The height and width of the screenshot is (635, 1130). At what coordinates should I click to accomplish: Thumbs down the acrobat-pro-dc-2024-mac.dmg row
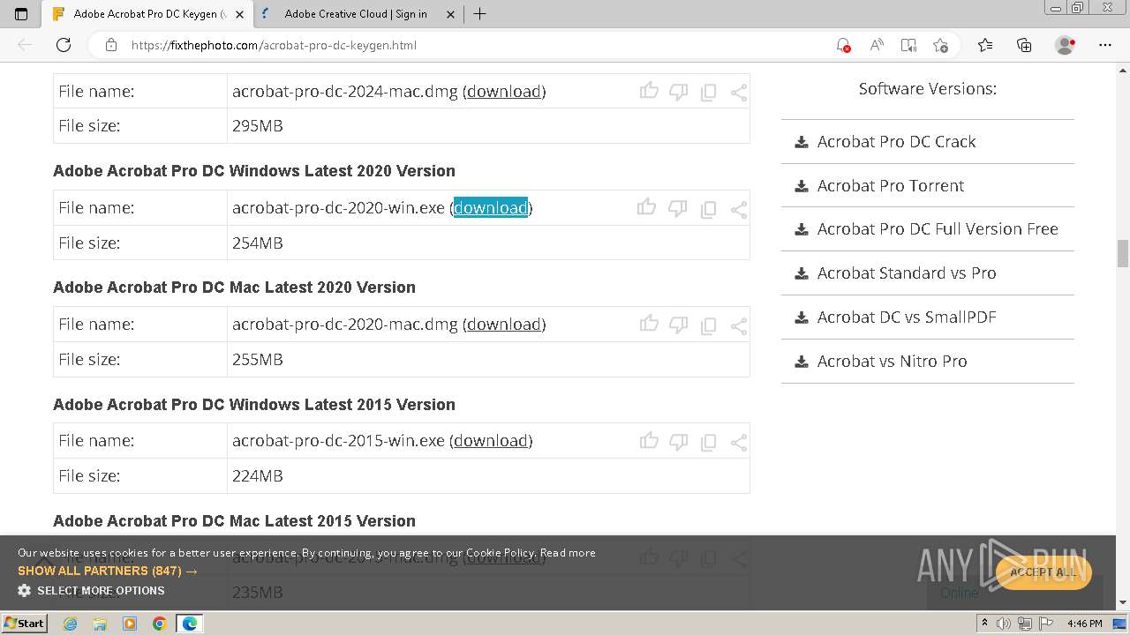point(678,91)
